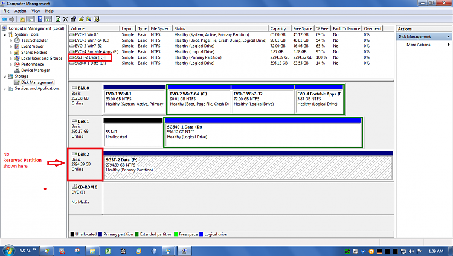Open the More Actions submenu
The height and width of the screenshot is (256, 453).
pos(424,45)
